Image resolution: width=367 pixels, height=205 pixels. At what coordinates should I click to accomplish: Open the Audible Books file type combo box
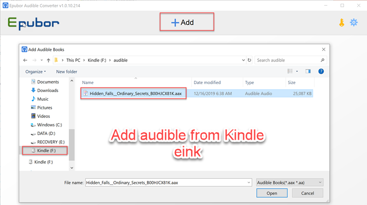(289, 182)
